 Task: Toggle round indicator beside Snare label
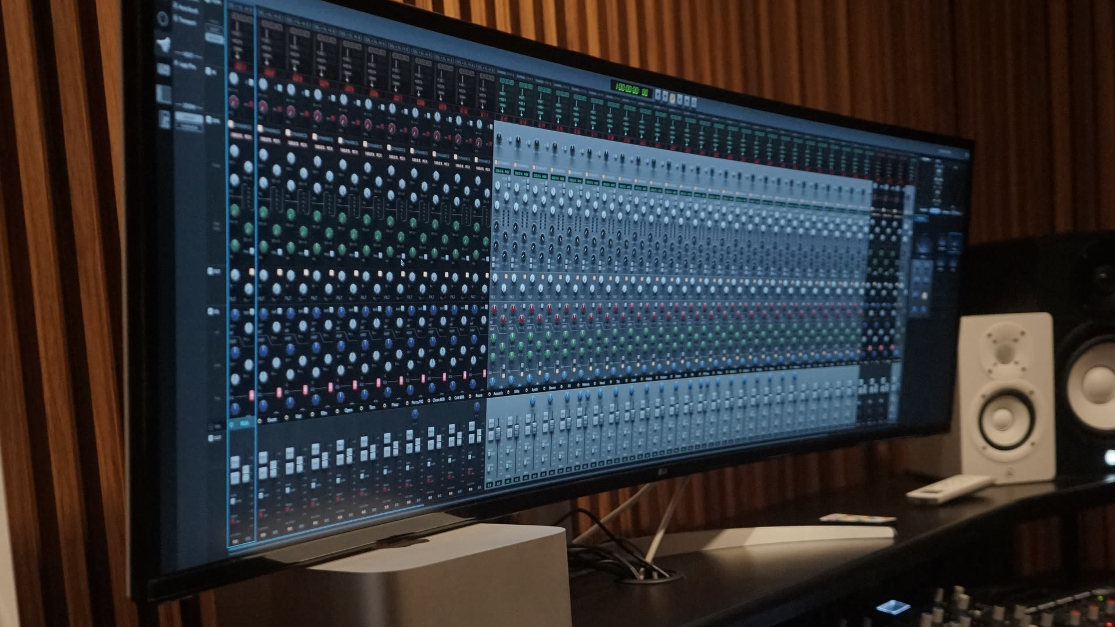[x=260, y=421]
